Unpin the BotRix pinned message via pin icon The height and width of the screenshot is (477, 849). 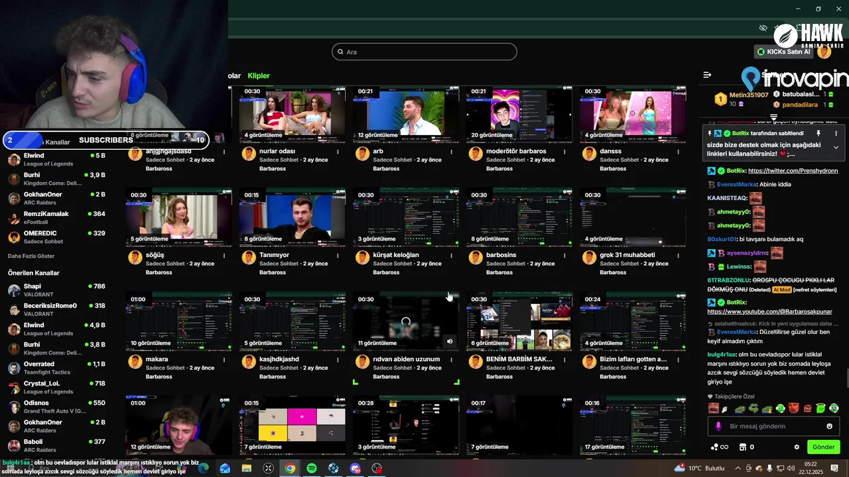[x=818, y=133]
